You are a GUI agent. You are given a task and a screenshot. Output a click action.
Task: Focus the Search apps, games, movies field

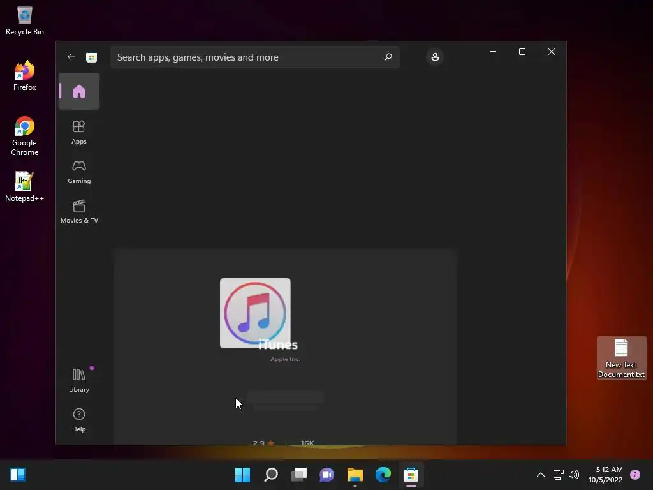(x=255, y=57)
